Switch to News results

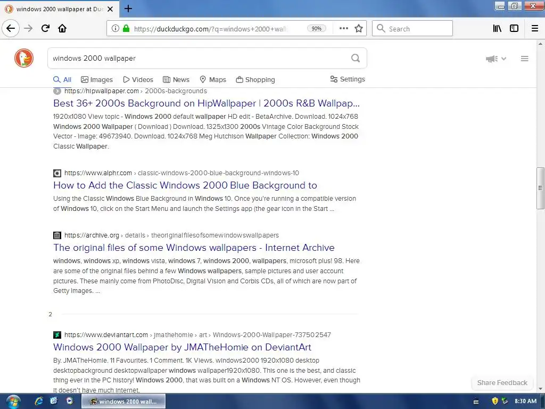coord(176,80)
